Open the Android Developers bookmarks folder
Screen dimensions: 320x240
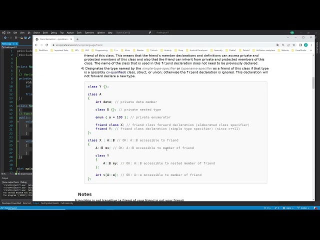tap(196, 50)
